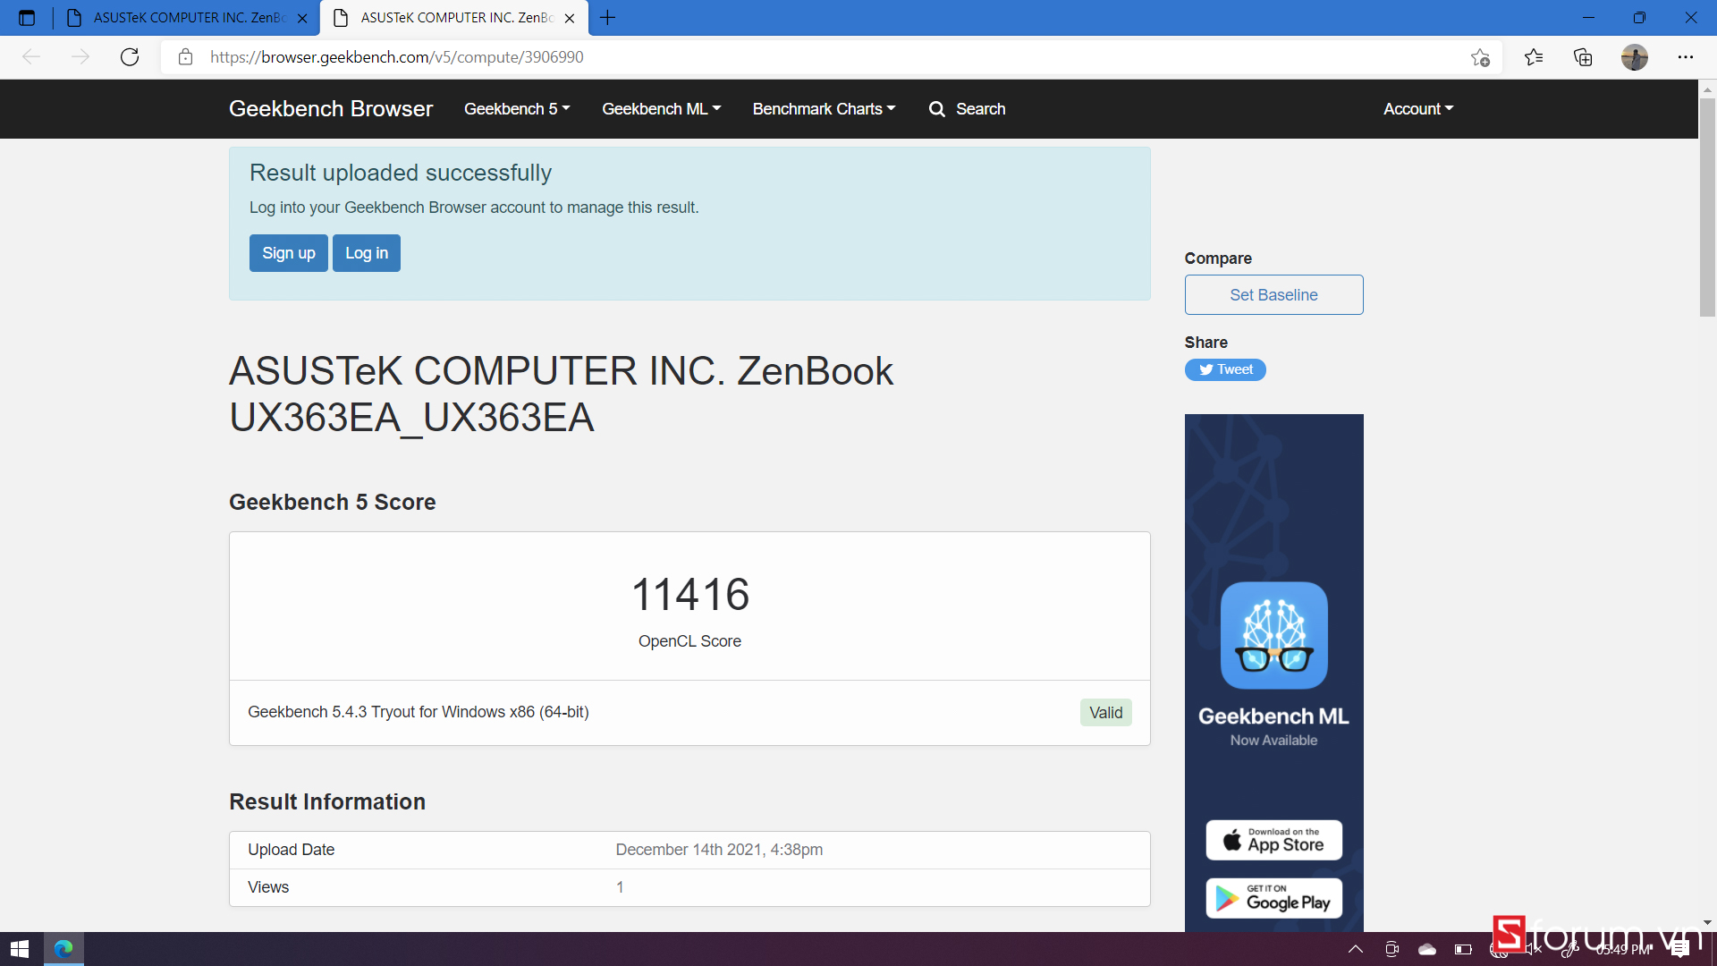The width and height of the screenshot is (1717, 966).
Task: Click the Geekbench ML brain app icon
Action: tap(1273, 635)
